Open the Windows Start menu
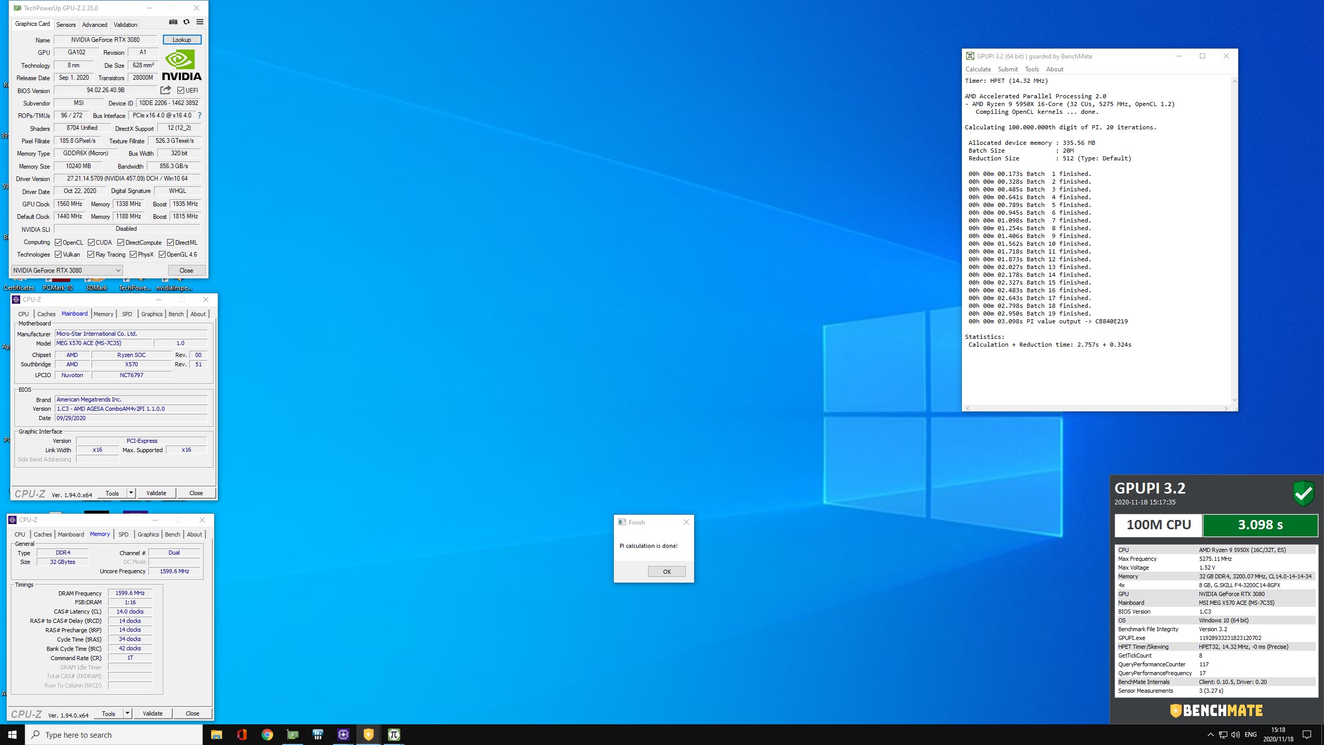Image resolution: width=1324 pixels, height=745 pixels. click(x=12, y=735)
